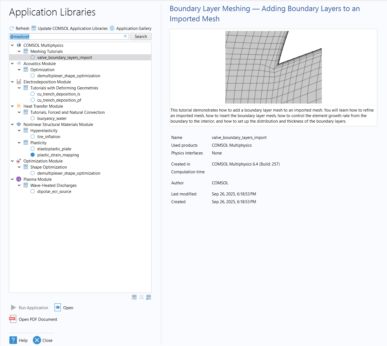
Task: Collapse the Meshing Tutorials folder
Action: 19,51
